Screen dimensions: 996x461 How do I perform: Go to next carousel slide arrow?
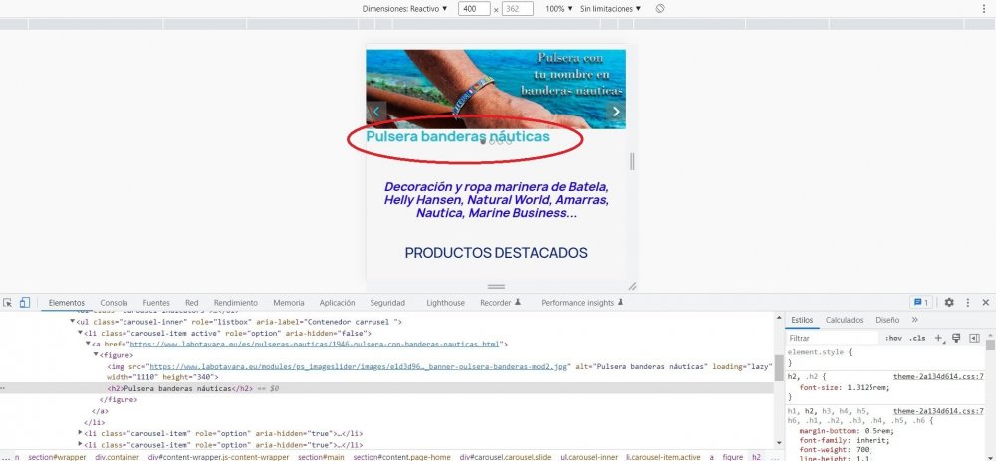[x=616, y=112]
